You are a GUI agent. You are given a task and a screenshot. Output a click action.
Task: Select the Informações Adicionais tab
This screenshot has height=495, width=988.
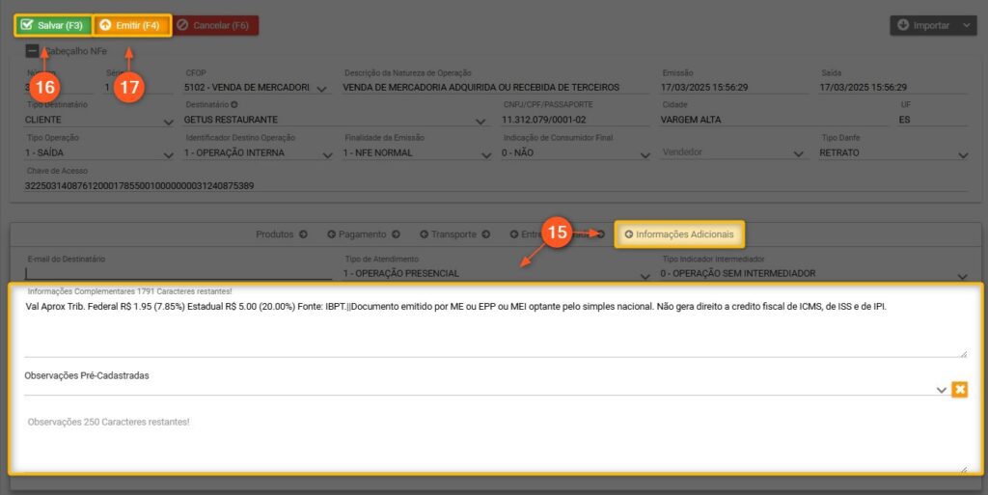[x=678, y=234]
